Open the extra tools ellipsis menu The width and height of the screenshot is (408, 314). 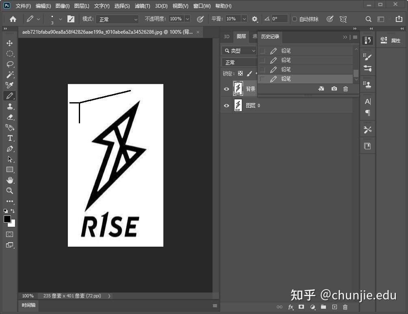coord(10,201)
